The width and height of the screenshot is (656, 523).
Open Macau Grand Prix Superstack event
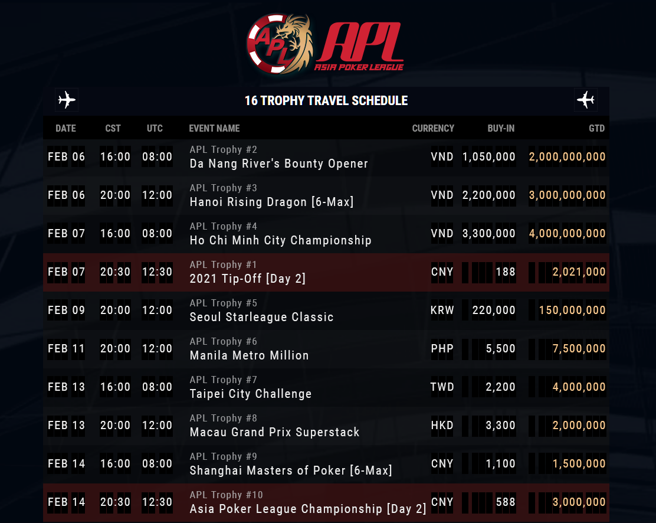click(x=274, y=432)
